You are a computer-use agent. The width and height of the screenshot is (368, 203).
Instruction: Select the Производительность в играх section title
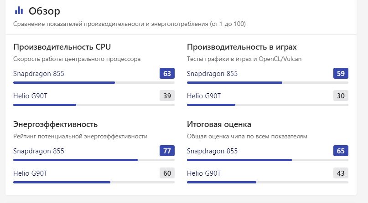(x=242, y=47)
